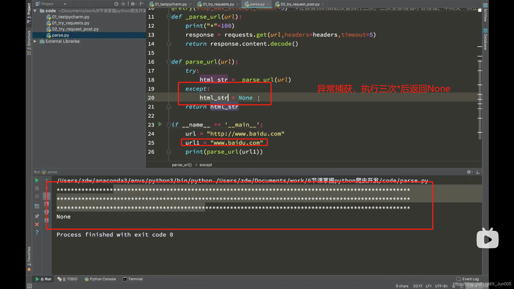Click the run gutter arrow at line 23
514x289 pixels.
click(160, 124)
